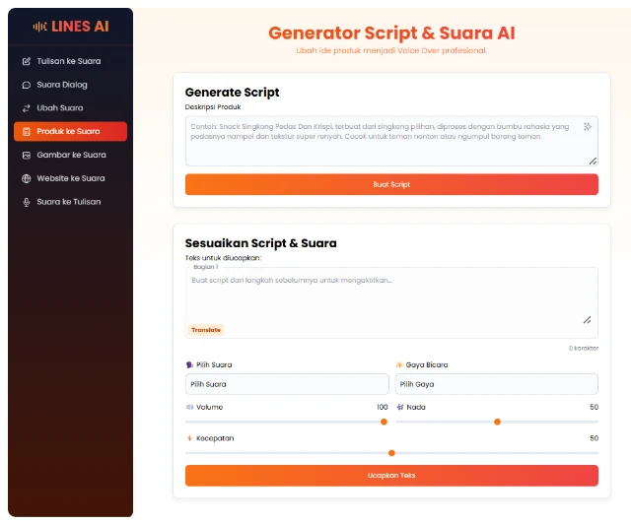Click the Volume slider handle
Screen dimensions: 631x524
[x=384, y=422]
